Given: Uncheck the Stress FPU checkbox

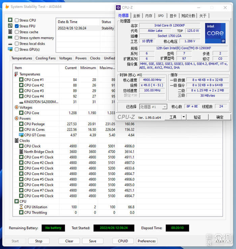Looking at the screenshot, I should coord(17,26).
